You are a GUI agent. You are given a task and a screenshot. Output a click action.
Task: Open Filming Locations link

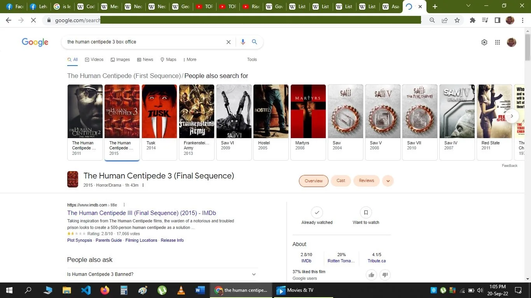click(x=141, y=241)
